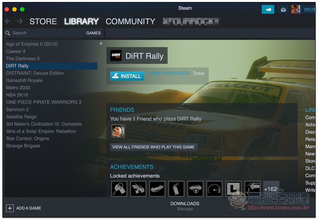The width and height of the screenshot is (318, 220).
Task: Go forward with the right arrow
Action: pyautogui.click(x=19, y=21)
